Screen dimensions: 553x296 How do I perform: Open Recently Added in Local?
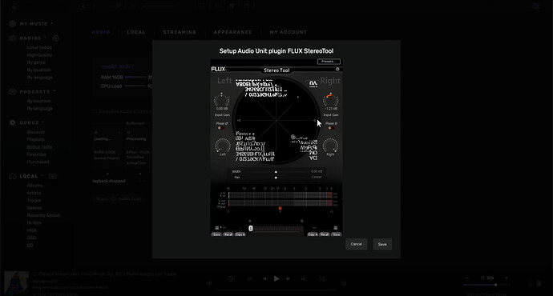tap(43, 215)
